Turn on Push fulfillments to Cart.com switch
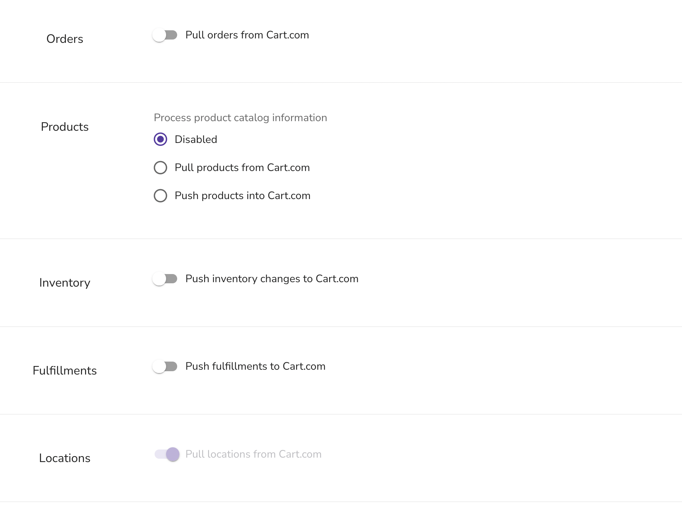 tap(165, 366)
